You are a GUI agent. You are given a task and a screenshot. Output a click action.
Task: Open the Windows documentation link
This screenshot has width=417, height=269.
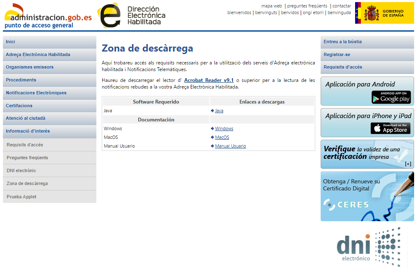click(x=224, y=128)
